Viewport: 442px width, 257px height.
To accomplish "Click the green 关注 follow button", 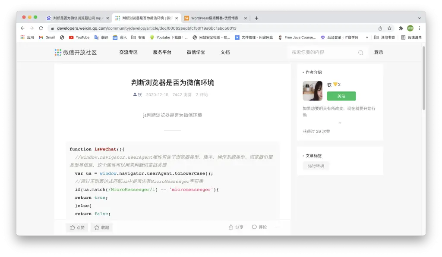I will [341, 96].
